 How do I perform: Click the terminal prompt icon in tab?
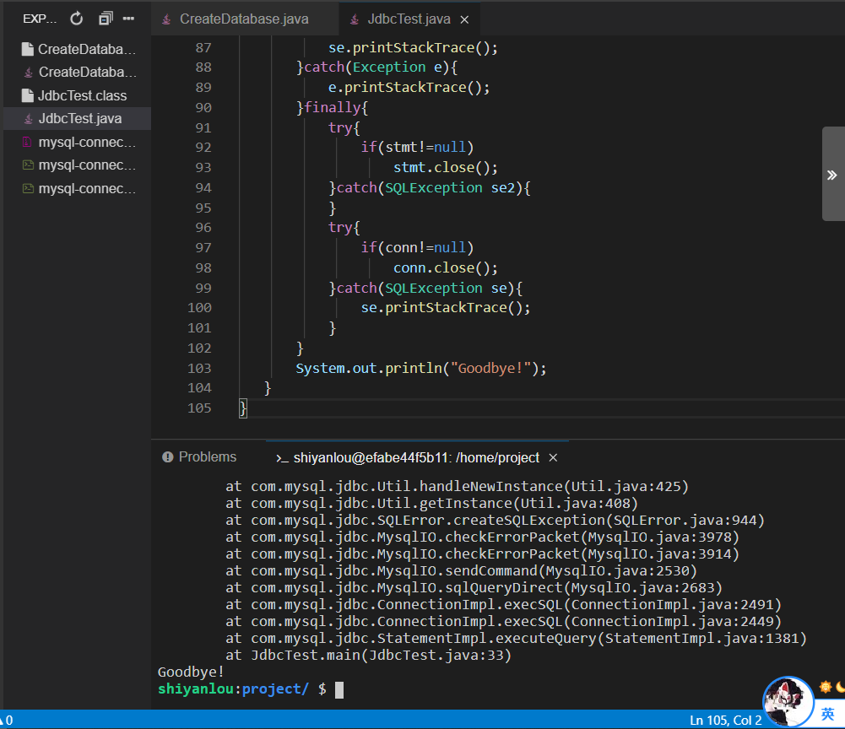(282, 458)
